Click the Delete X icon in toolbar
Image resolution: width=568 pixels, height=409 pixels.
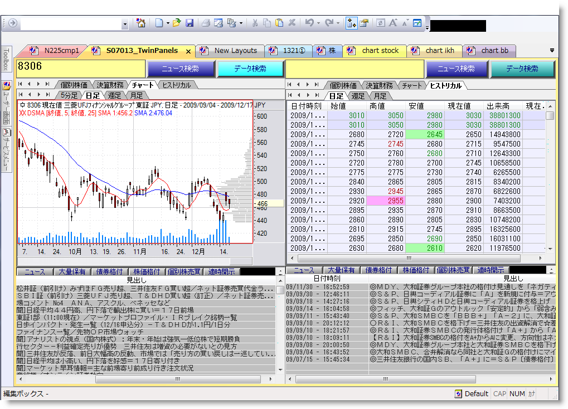(292, 23)
